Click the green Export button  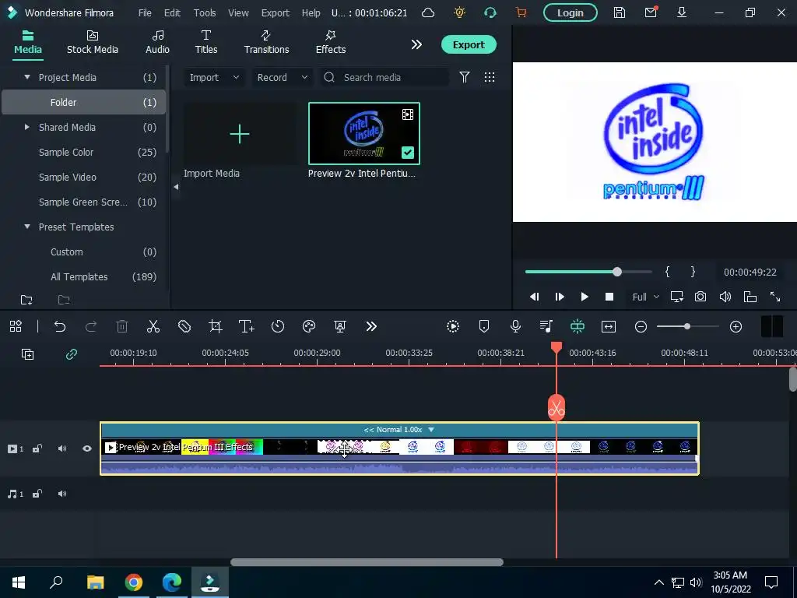coord(469,44)
